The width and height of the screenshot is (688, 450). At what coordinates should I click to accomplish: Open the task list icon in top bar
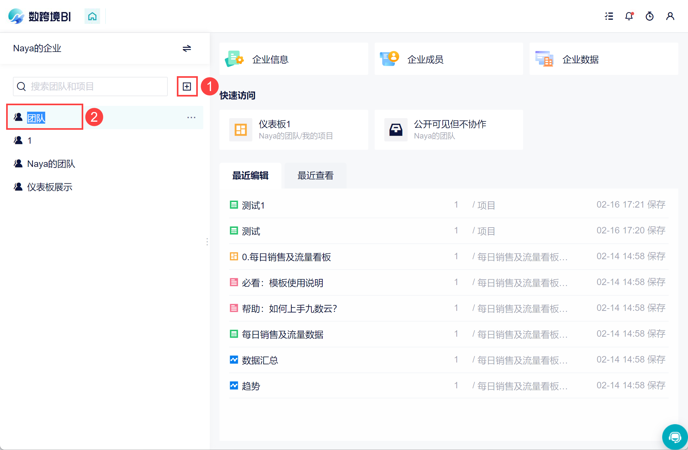[609, 16]
